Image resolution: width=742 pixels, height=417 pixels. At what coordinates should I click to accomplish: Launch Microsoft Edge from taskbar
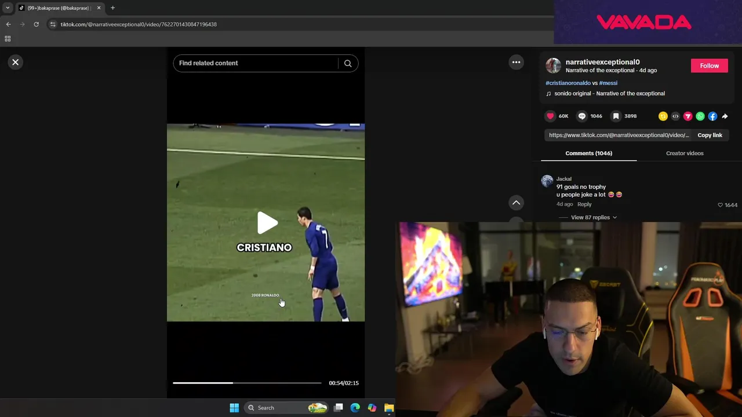click(355, 408)
